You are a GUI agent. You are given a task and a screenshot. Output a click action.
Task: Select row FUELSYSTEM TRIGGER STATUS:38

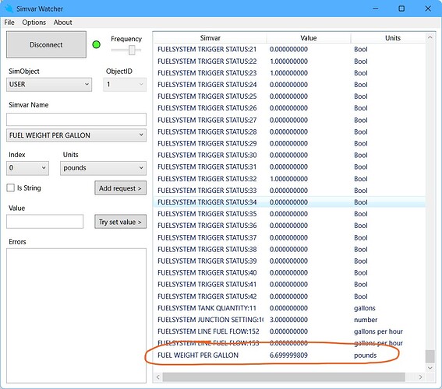point(290,250)
